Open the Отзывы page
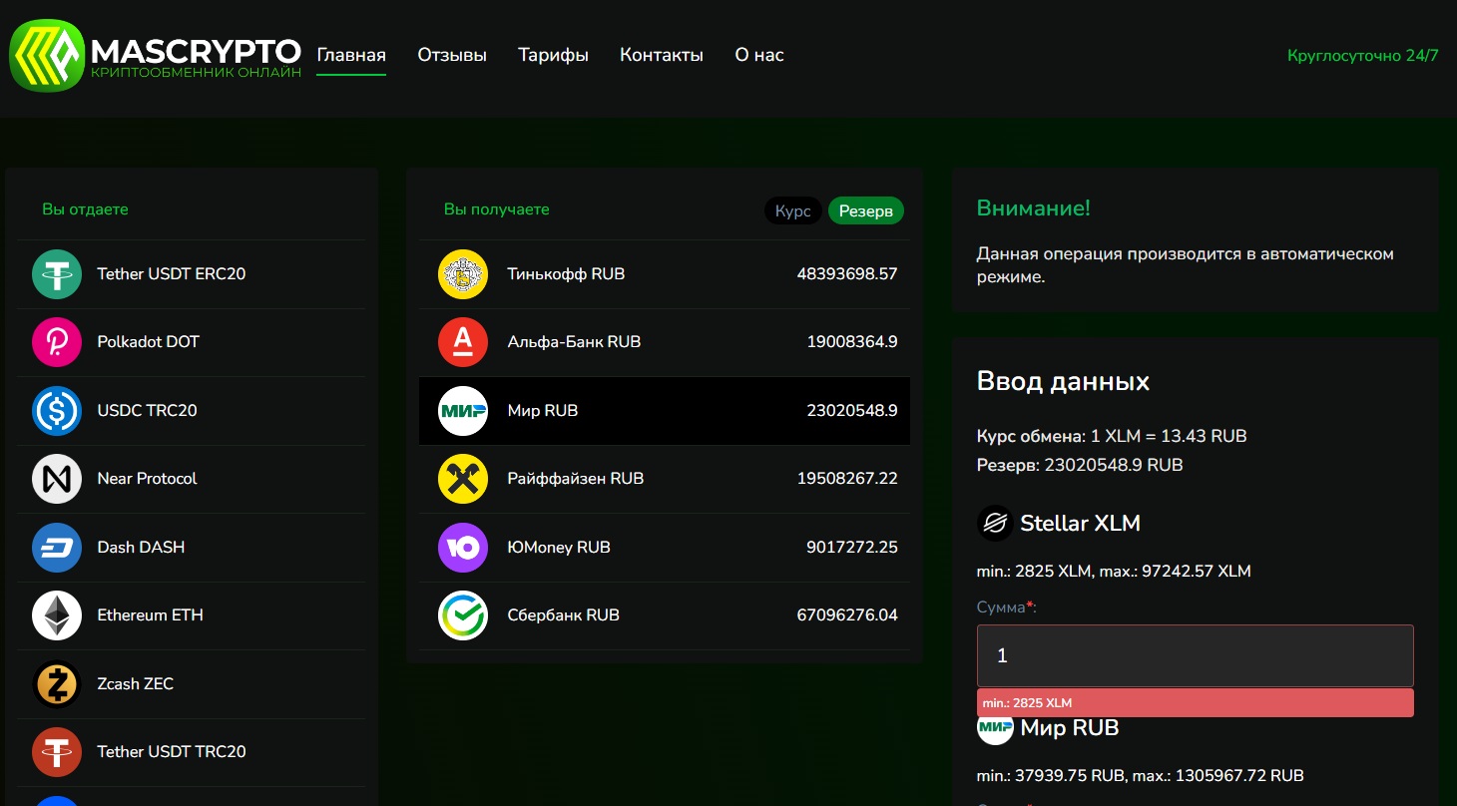The height and width of the screenshot is (806, 1457). point(452,55)
